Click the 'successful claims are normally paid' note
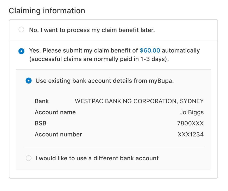 coord(99,59)
